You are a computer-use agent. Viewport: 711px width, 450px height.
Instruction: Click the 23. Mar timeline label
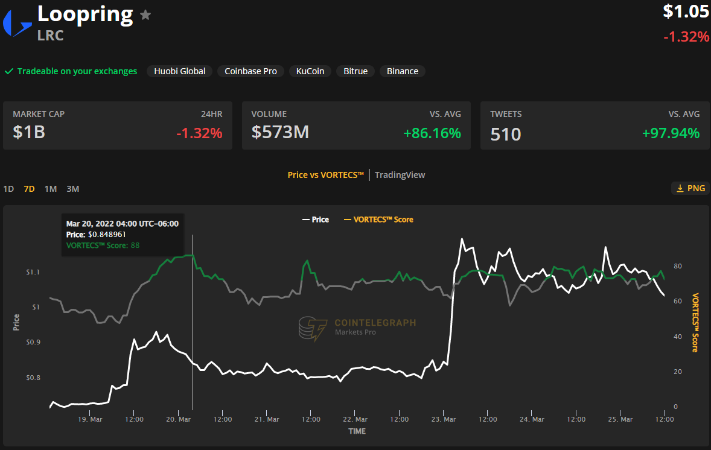[x=444, y=419]
